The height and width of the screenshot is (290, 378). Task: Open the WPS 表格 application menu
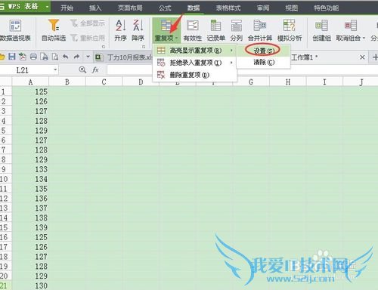tap(25, 6)
